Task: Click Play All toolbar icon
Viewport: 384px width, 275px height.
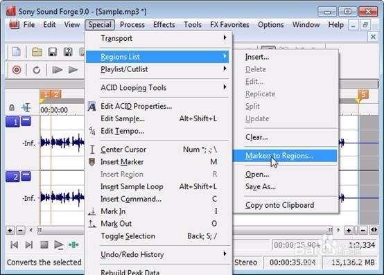Action: tap(58, 70)
